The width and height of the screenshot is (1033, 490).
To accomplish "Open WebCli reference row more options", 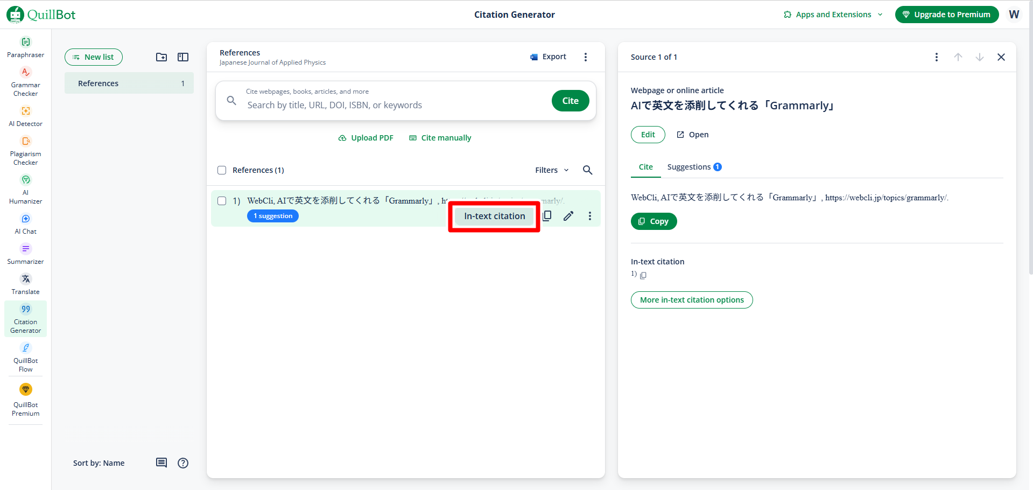I will coord(590,216).
